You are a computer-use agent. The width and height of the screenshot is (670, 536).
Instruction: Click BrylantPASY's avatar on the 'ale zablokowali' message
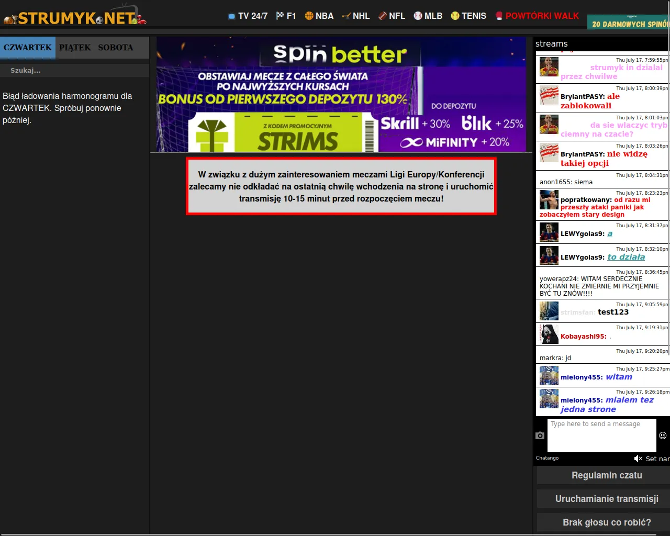(549, 95)
